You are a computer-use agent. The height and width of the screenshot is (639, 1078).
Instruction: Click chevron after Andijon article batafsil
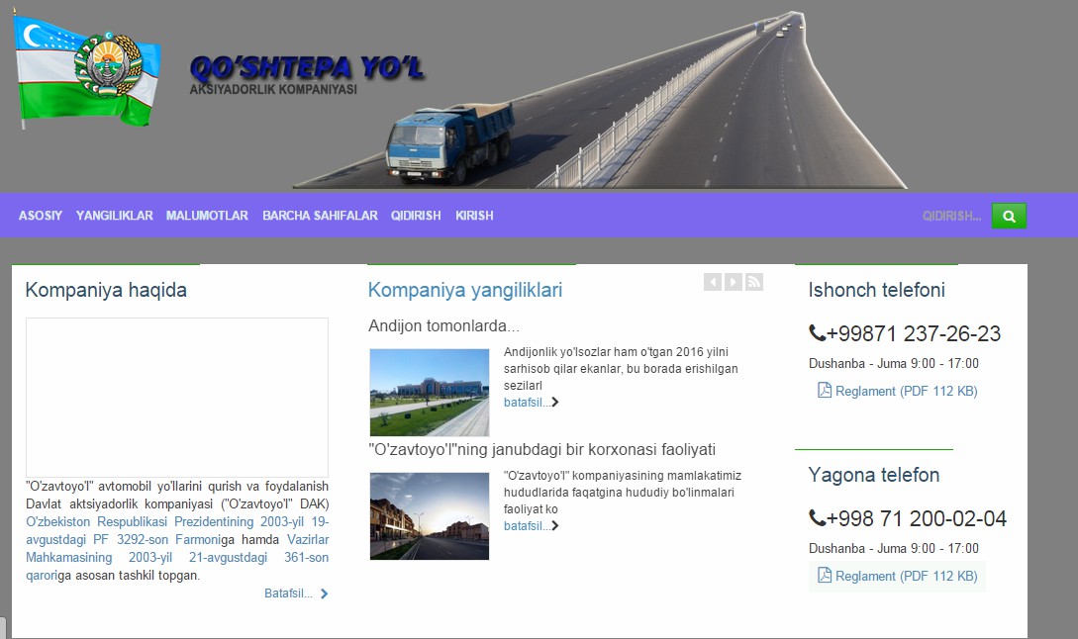(x=554, y=402)
